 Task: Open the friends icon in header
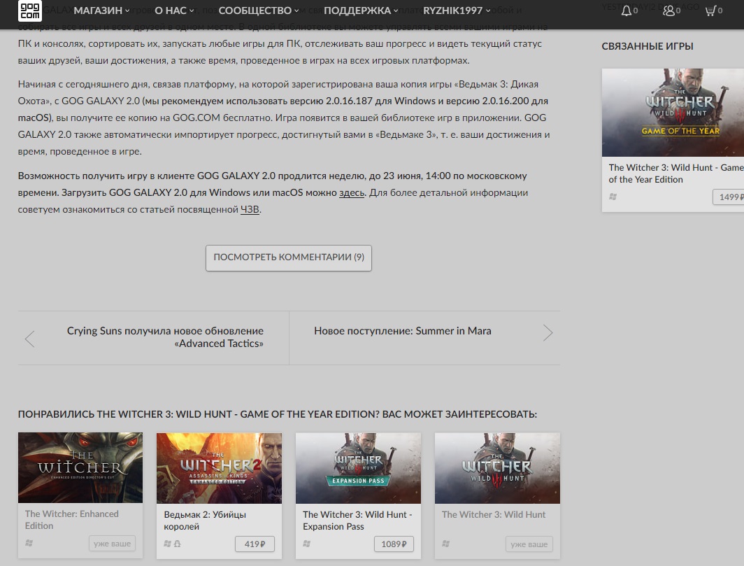click(x=668, y=10)
